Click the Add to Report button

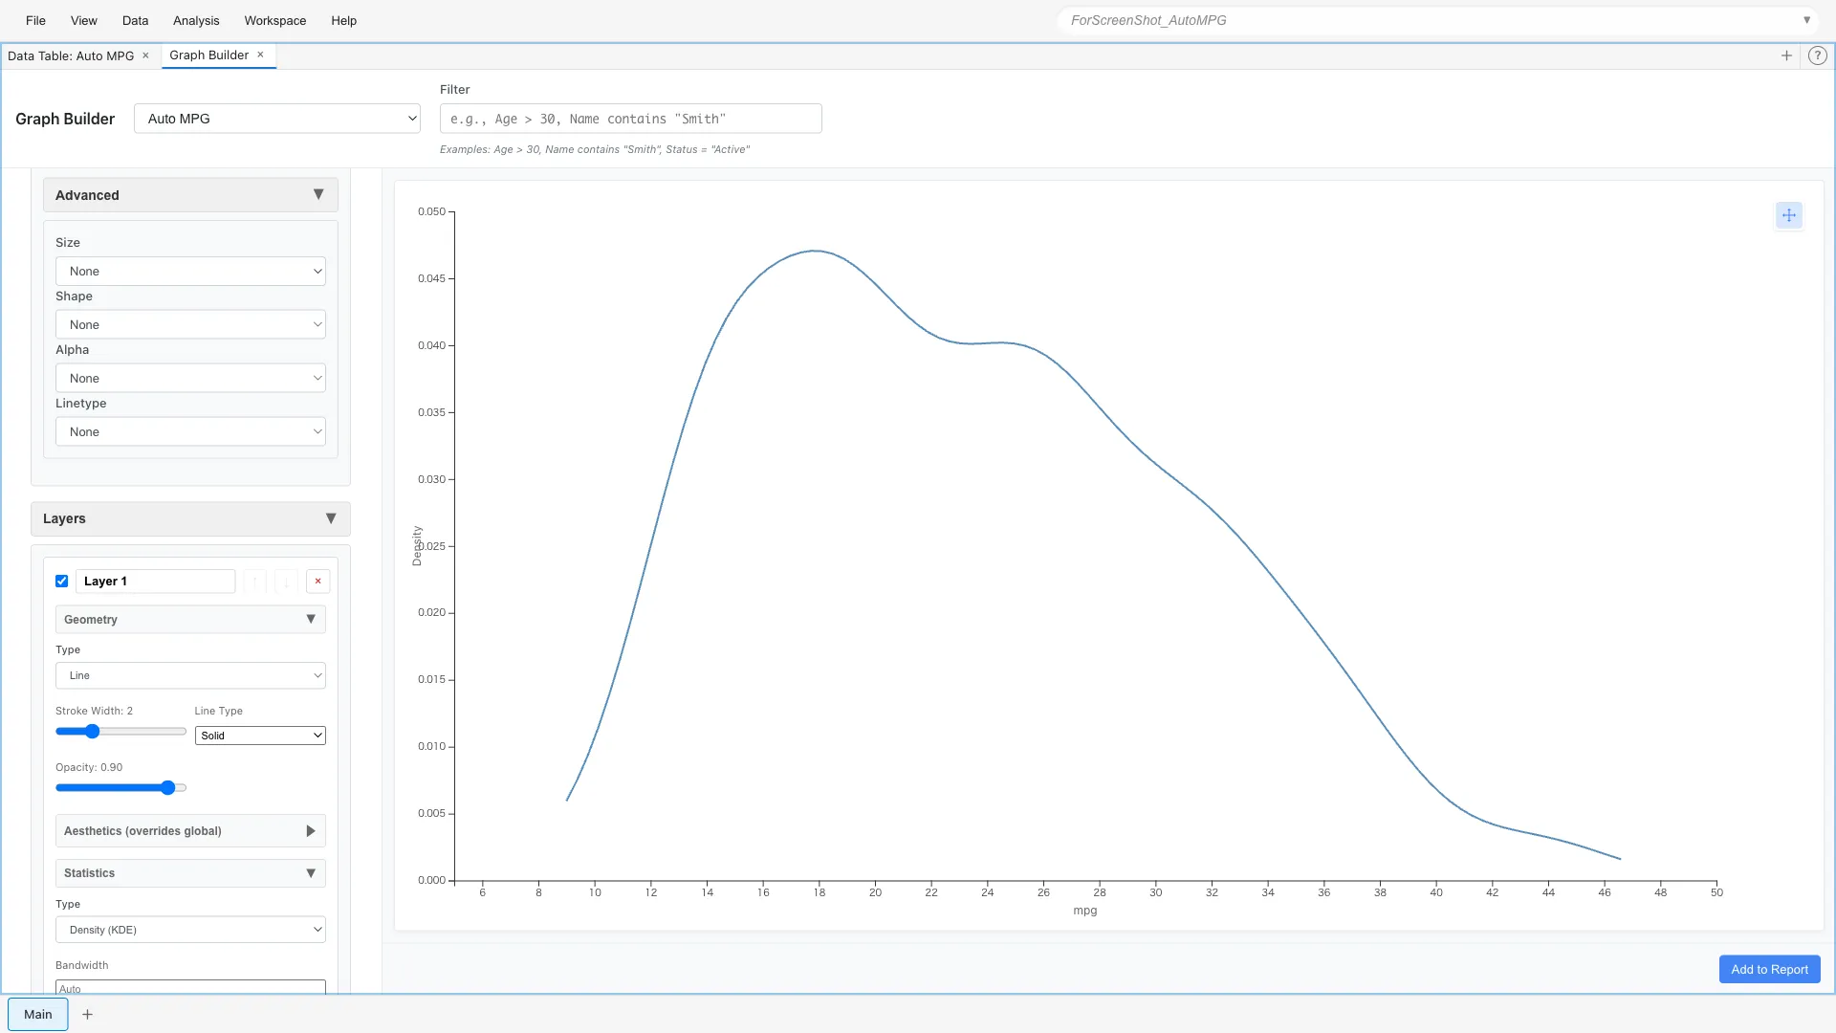1768,969
